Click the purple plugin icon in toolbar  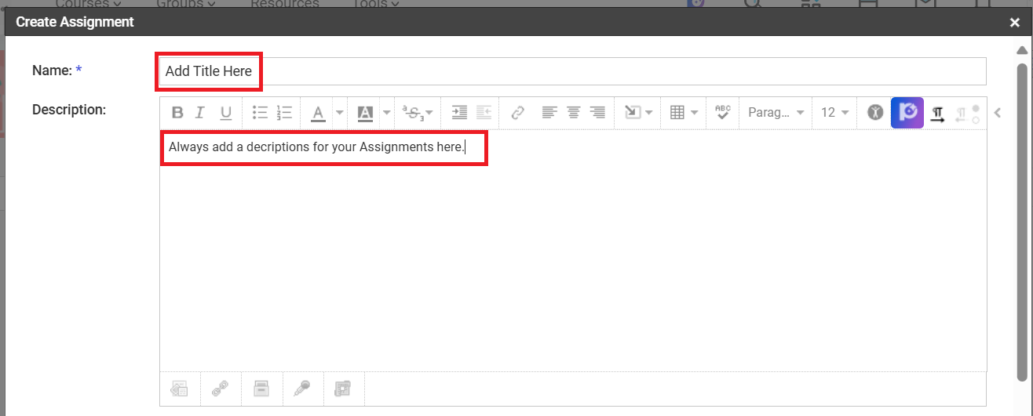907,113
